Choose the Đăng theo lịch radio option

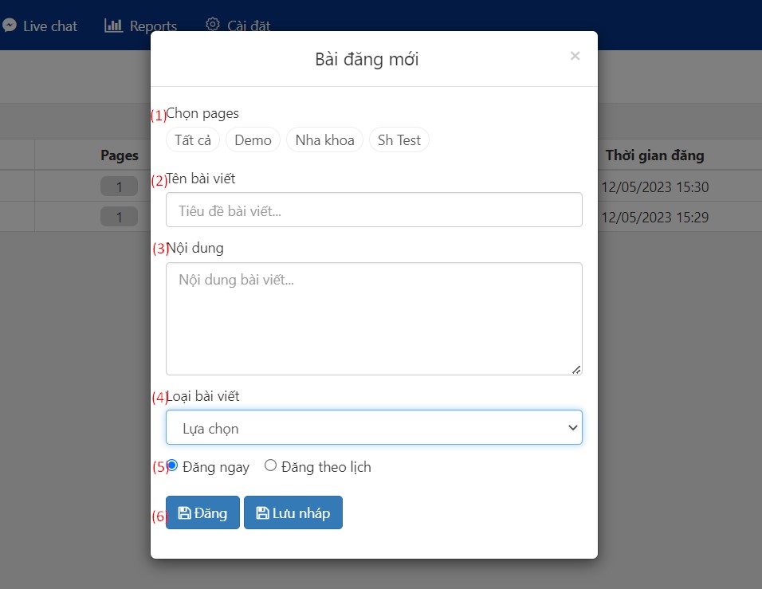tap(270, 465)
